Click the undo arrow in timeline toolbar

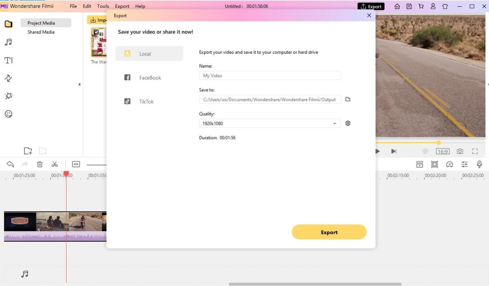[10, 164]
